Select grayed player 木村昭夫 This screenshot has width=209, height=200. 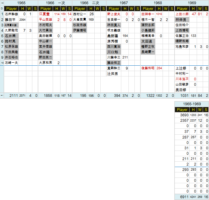(x=46, y=25)
